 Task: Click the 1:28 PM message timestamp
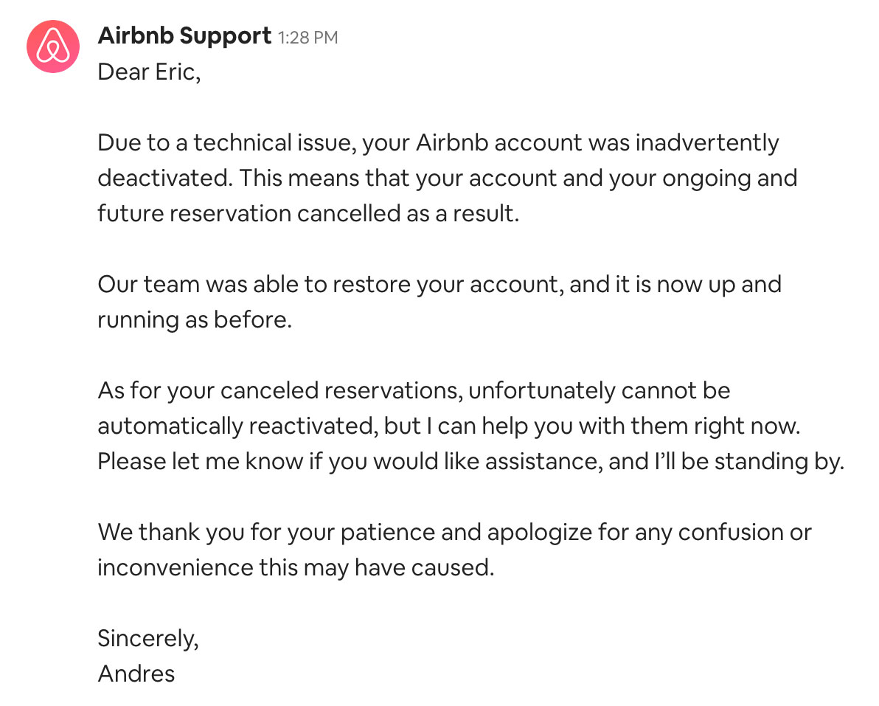pyautogui.click(x=308, y=38)
